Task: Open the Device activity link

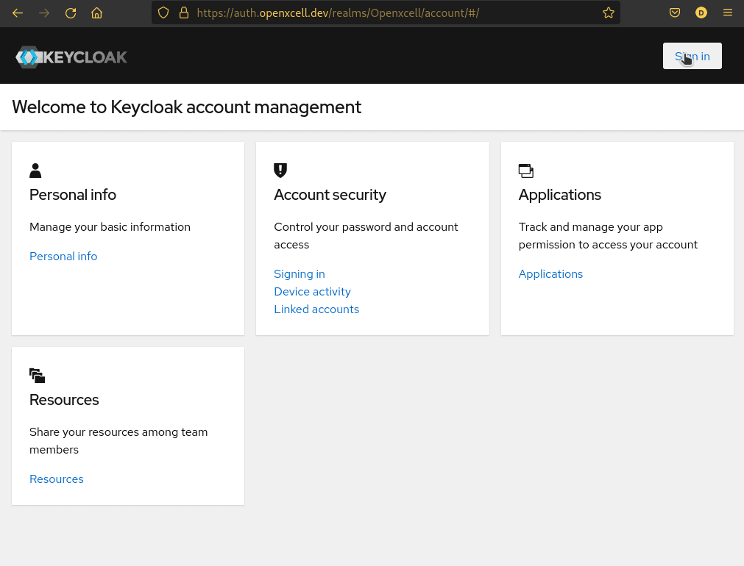Action: [312, 292]
